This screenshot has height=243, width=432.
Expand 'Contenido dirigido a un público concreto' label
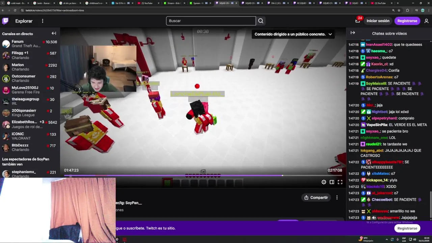[x=293, y=34]
